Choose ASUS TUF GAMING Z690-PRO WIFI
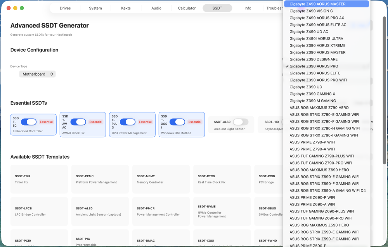 click(326, 218)
